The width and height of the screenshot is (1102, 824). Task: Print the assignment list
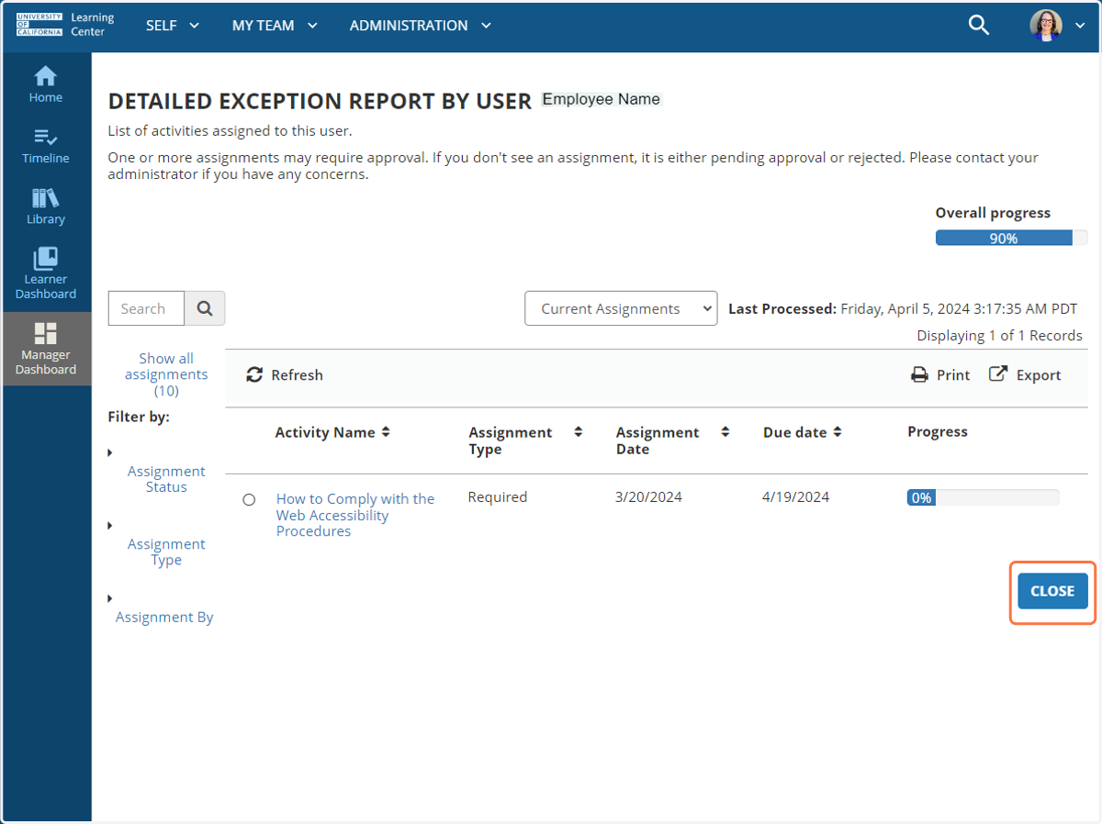tap(940, 375)
